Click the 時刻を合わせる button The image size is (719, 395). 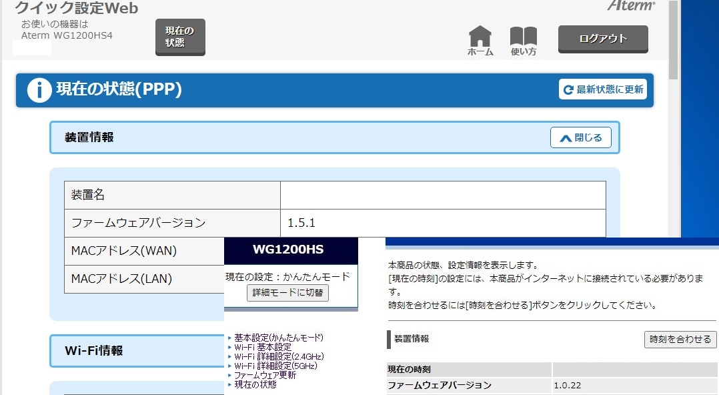tap(680, 340)
